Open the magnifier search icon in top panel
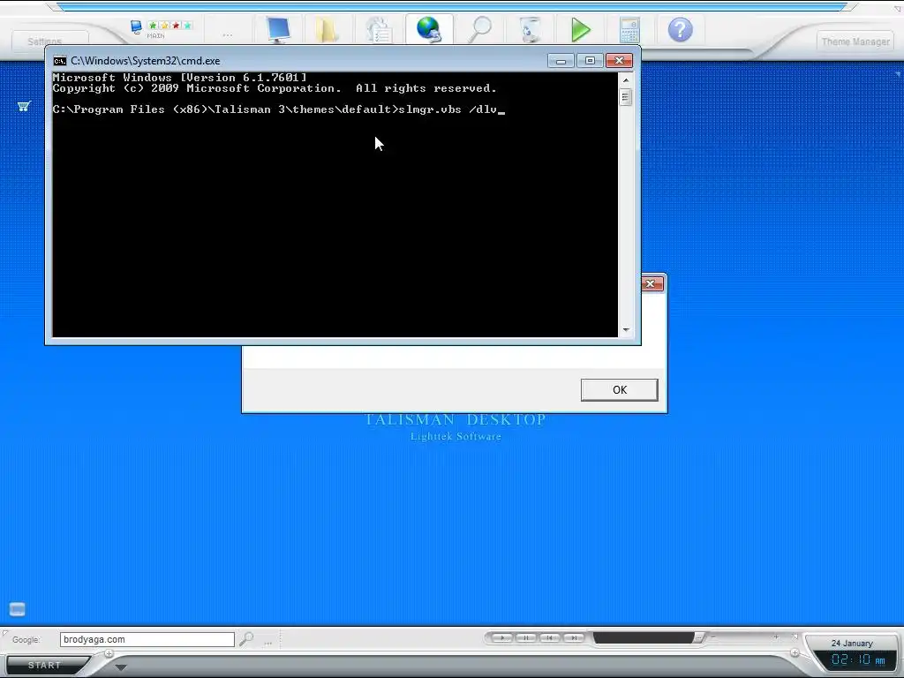 point(479,29)
